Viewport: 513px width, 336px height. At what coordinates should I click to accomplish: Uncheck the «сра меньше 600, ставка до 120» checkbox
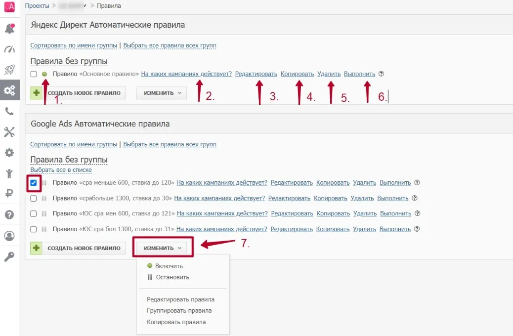point(34,182)
